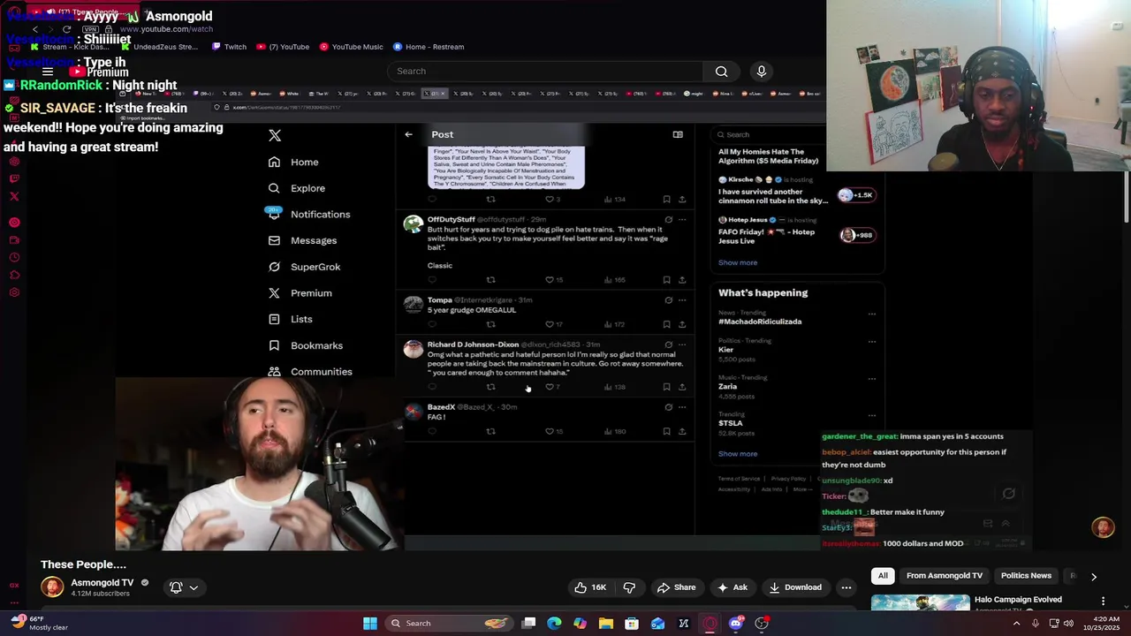Open the YouTube hamburger guide menu
Image resolution: width=1131 pixels, height=636 pixels.
tap(48, 72)
